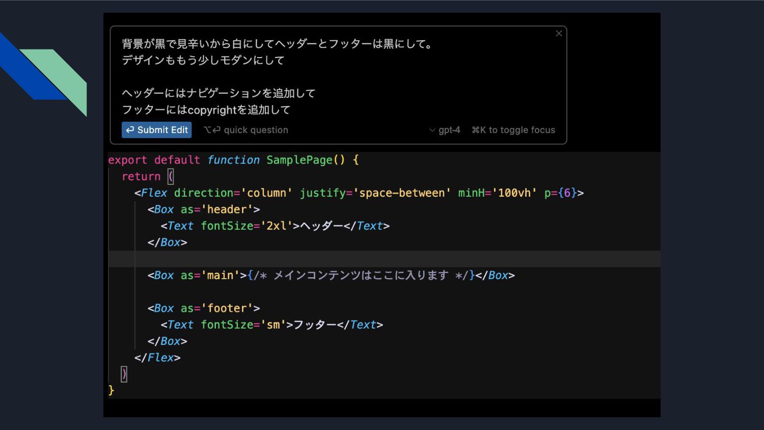
Task: Click the SamplePage function name
Action: [x=299, y=160]
